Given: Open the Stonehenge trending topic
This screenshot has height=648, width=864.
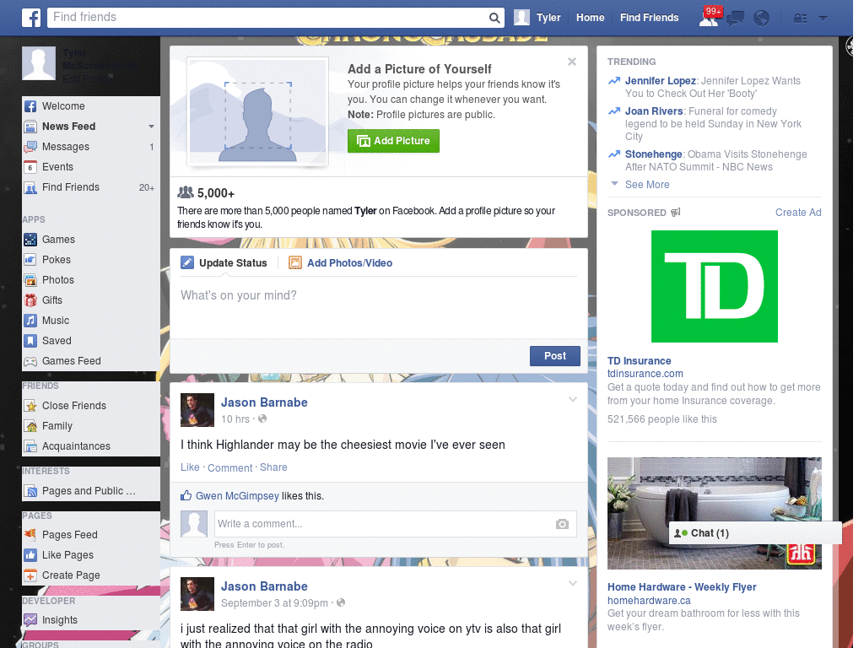Looking at the screenshot, I should 654,154.
